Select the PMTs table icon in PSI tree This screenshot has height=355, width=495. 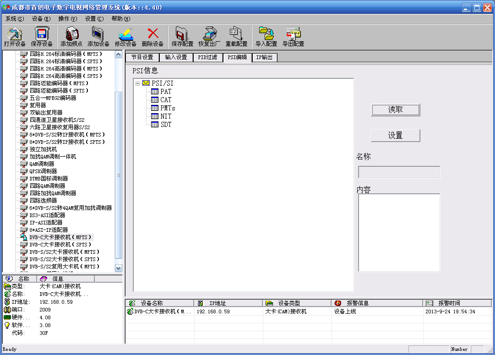(155, 108)
